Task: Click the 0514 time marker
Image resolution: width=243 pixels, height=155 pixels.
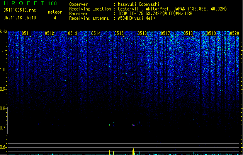Action: click(x=96, y=33)
